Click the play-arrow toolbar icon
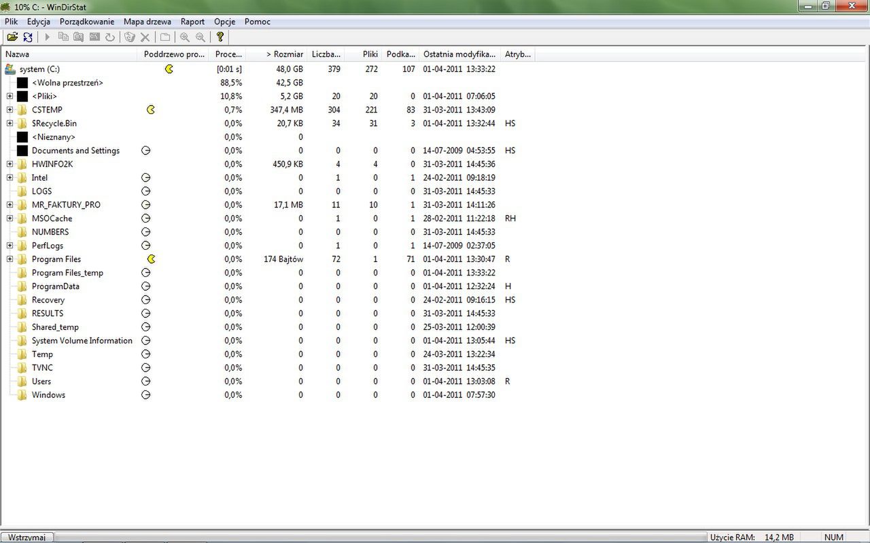The image size is (870, 543). pos(48,37)
